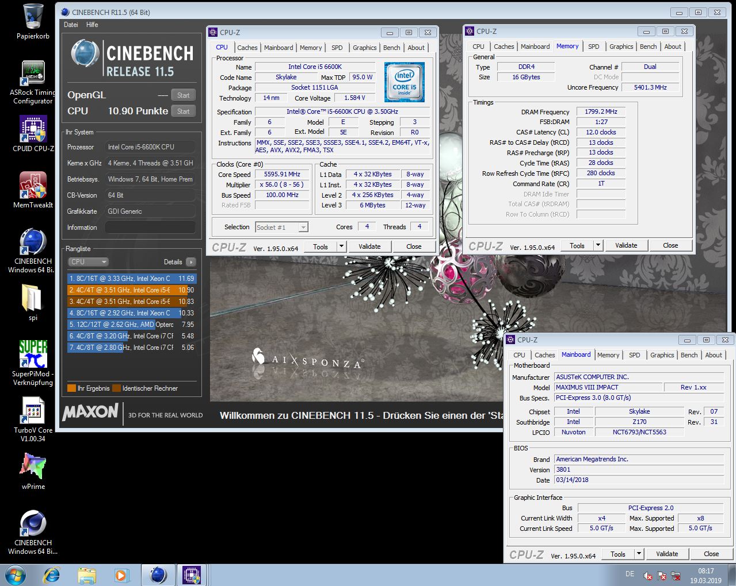
Task: Open the bottom CINEBENCH Windows 64 Bit shortcut
Action: tap(33, 532)
